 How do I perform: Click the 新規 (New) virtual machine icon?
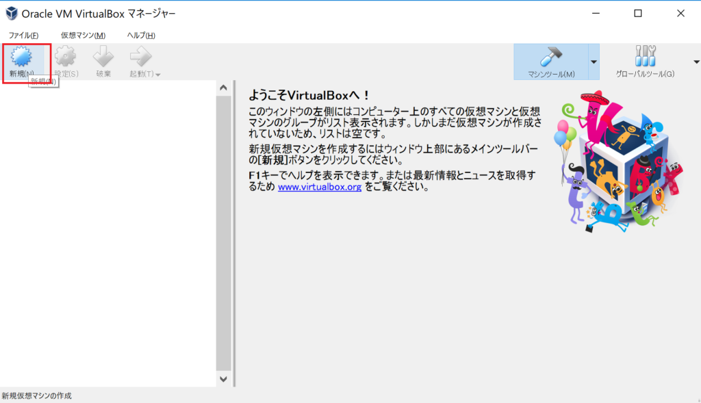[21, 57]
